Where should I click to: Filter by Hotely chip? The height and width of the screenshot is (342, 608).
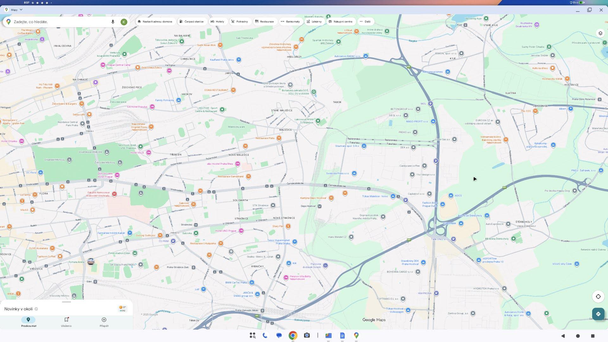click(x=218, y=22)
